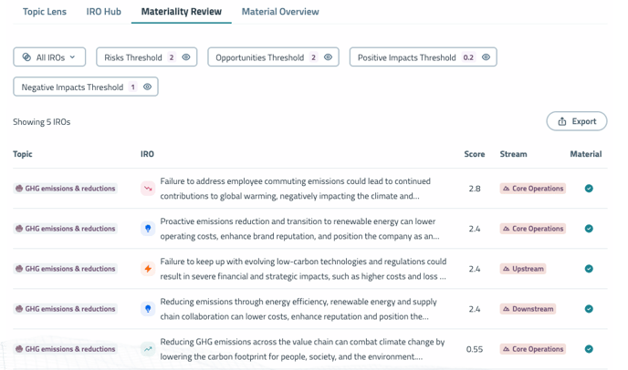Sort by the Score column header
Screen dimensions: 628x370
474,154
